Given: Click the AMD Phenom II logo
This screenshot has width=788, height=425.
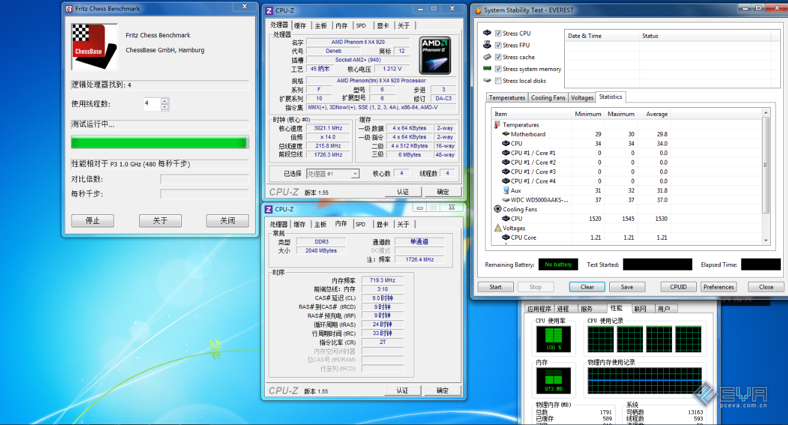Looking at the screenshot, I should 435,55.
